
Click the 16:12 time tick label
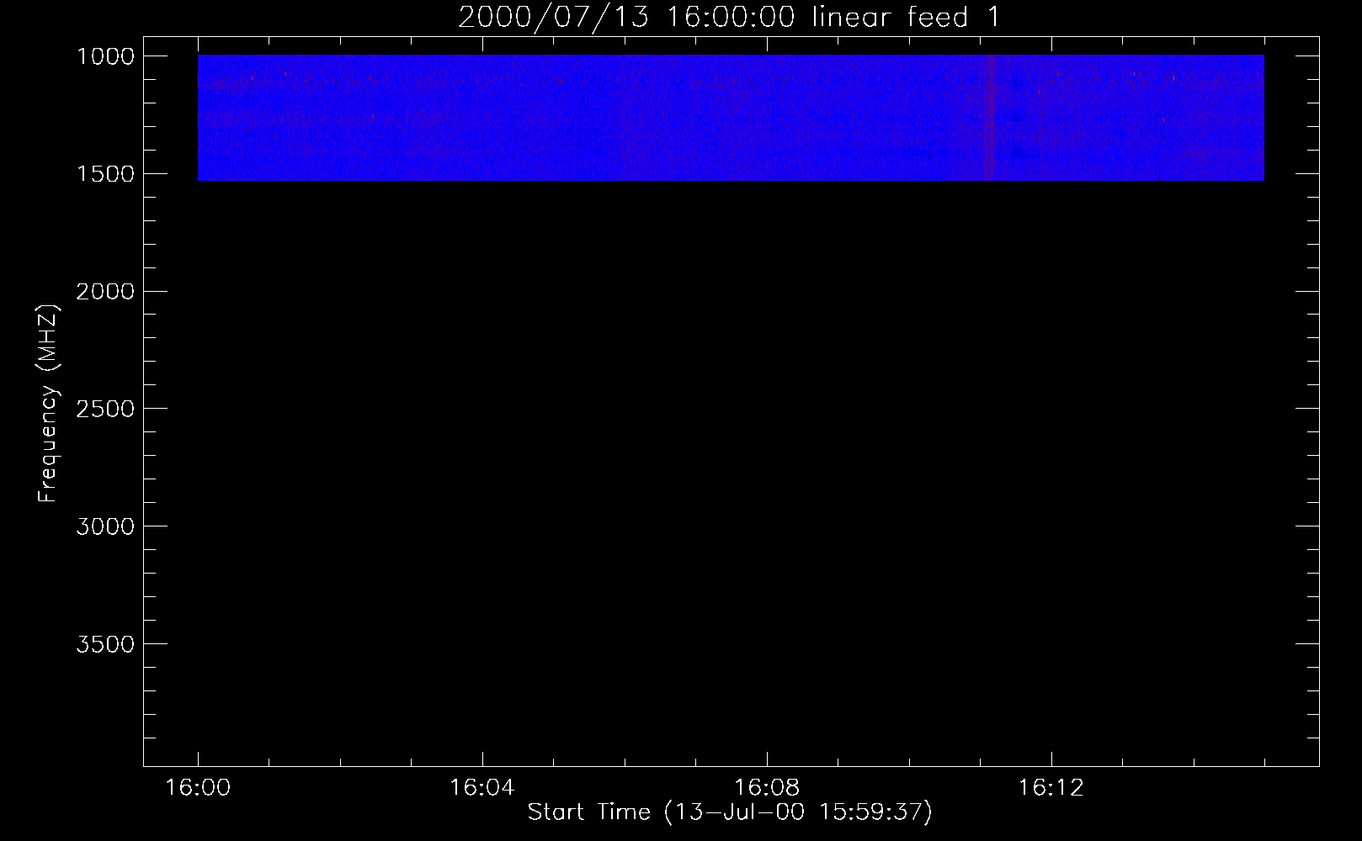(x=1051, y=788)
